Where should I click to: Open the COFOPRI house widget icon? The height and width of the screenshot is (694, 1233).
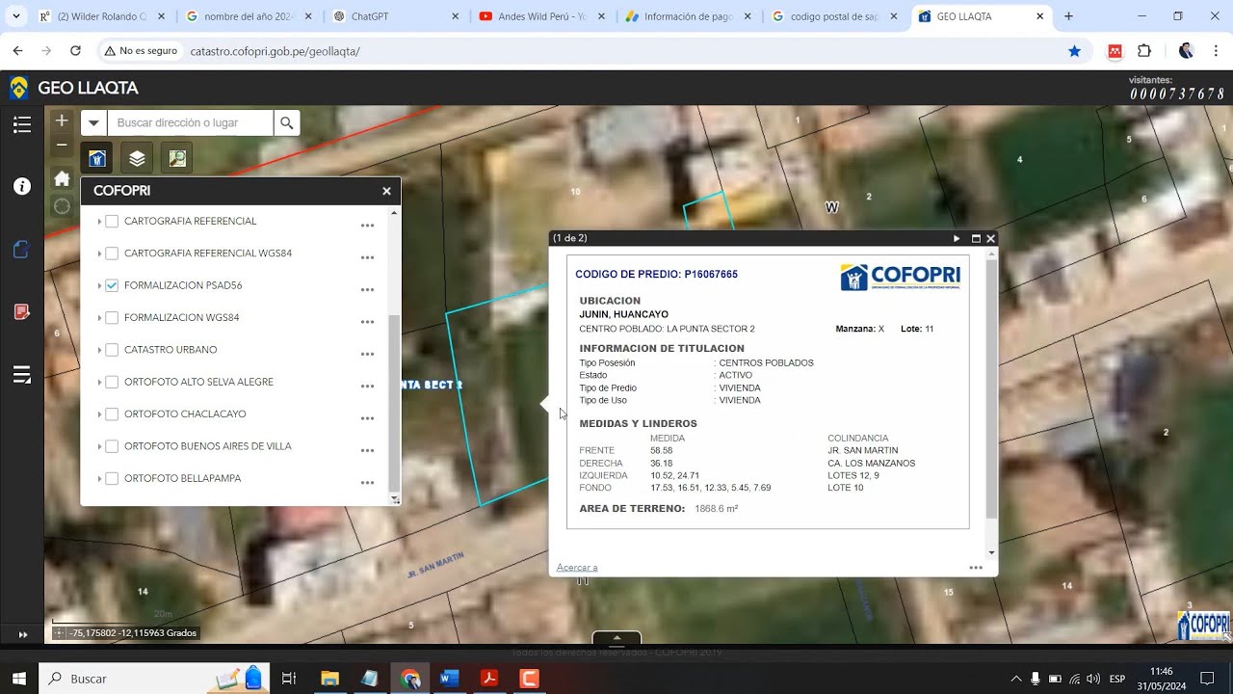[x=96, y=158]
